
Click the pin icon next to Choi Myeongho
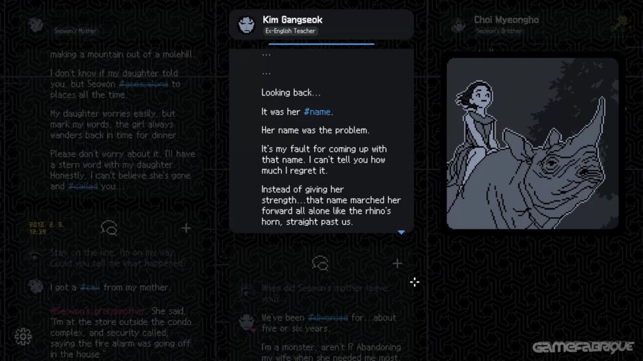(619, 24)
